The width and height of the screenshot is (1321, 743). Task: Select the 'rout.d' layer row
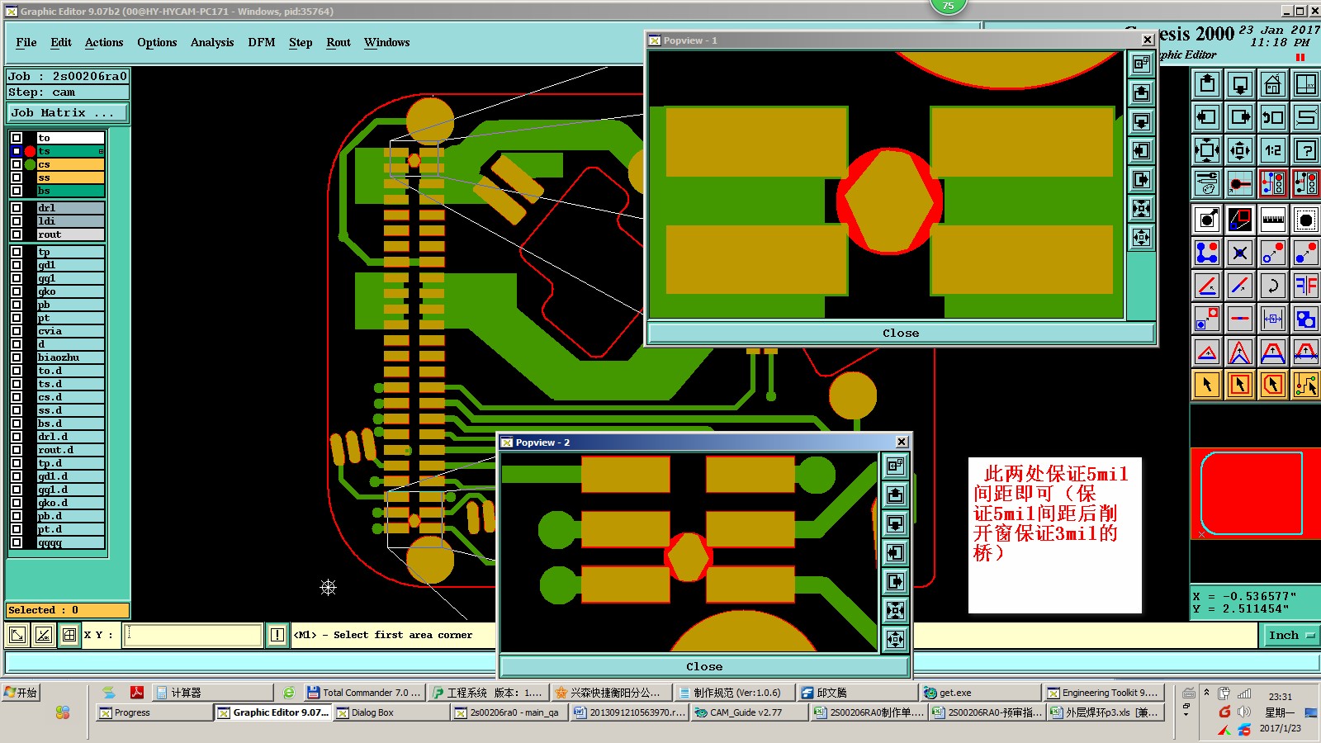pyautogui.click(x=70, y=450)
